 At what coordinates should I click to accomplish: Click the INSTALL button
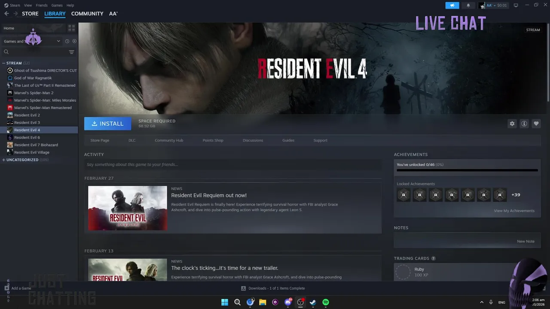pyautogui.click(x=107, y=124)
